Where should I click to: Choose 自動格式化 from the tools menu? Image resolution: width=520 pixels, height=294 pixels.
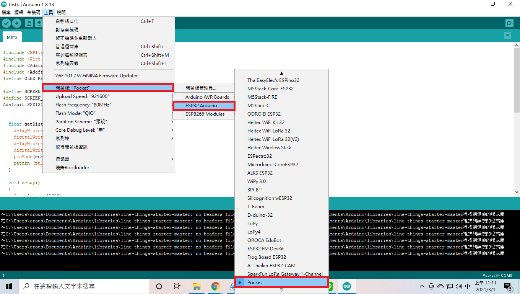point(109,21)
